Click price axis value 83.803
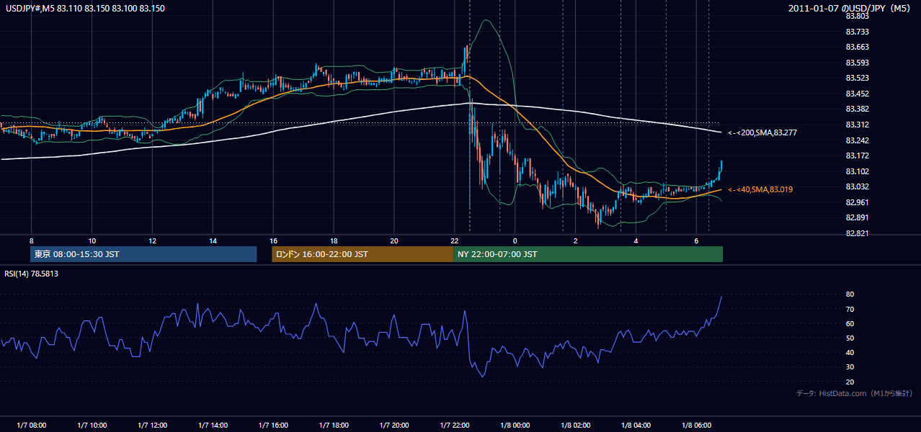Image resolution: width=921 pixels, height=432 pixels. pyautogui.click(x=857, y=16)
